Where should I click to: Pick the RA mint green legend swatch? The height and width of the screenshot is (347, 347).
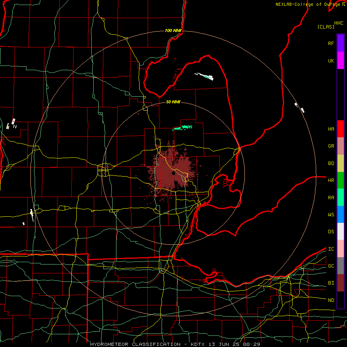(x=340, y=197)
